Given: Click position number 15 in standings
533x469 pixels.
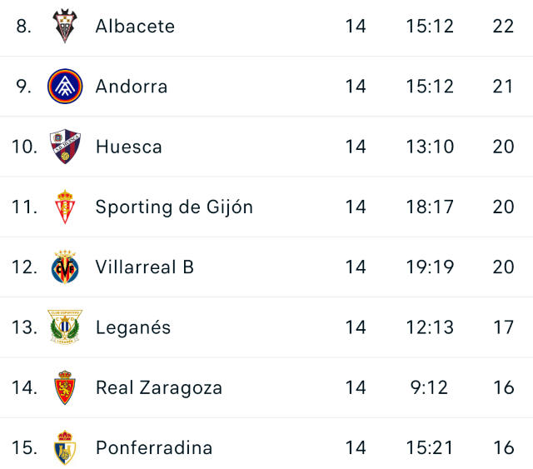Looking at the screenshot, I should [24, 447].
